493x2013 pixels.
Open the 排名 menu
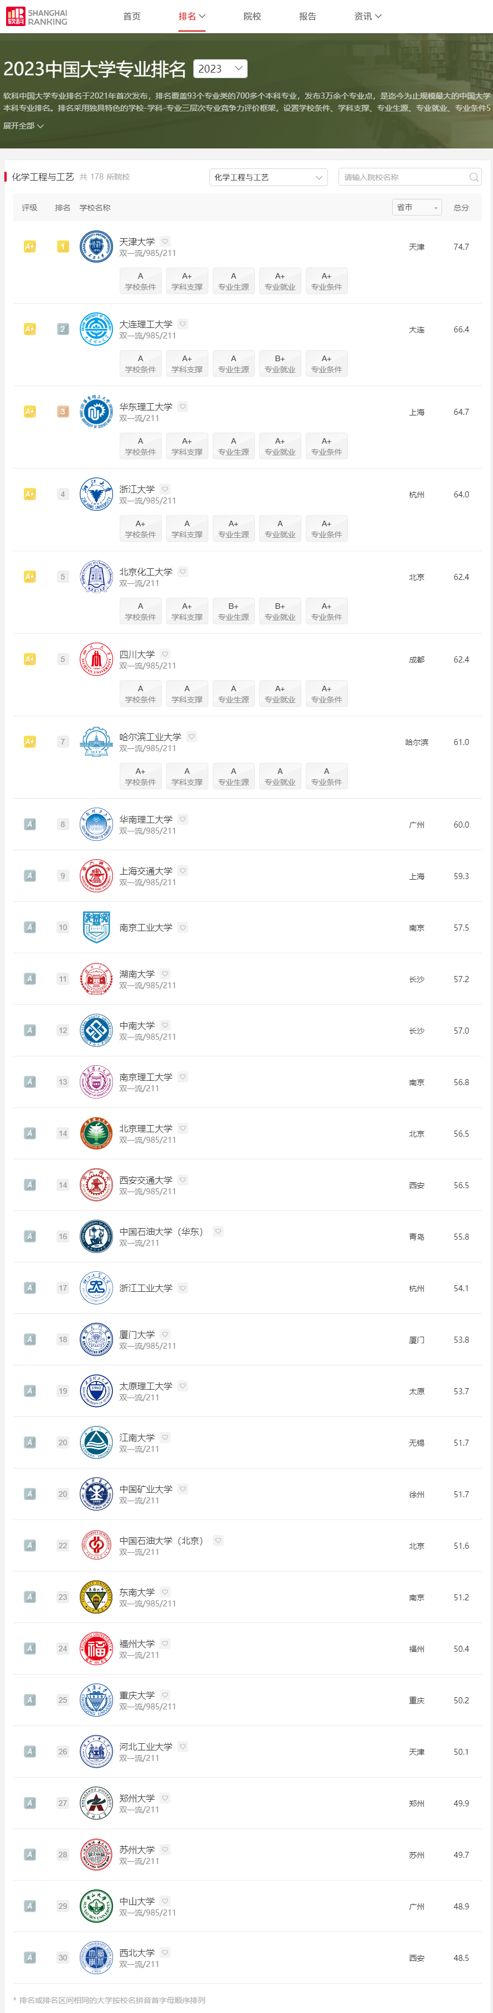192,17
